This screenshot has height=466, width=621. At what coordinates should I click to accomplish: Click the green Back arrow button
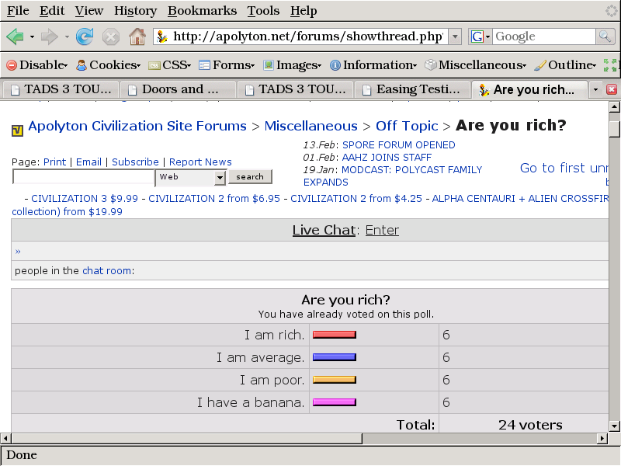coord(15,37)
